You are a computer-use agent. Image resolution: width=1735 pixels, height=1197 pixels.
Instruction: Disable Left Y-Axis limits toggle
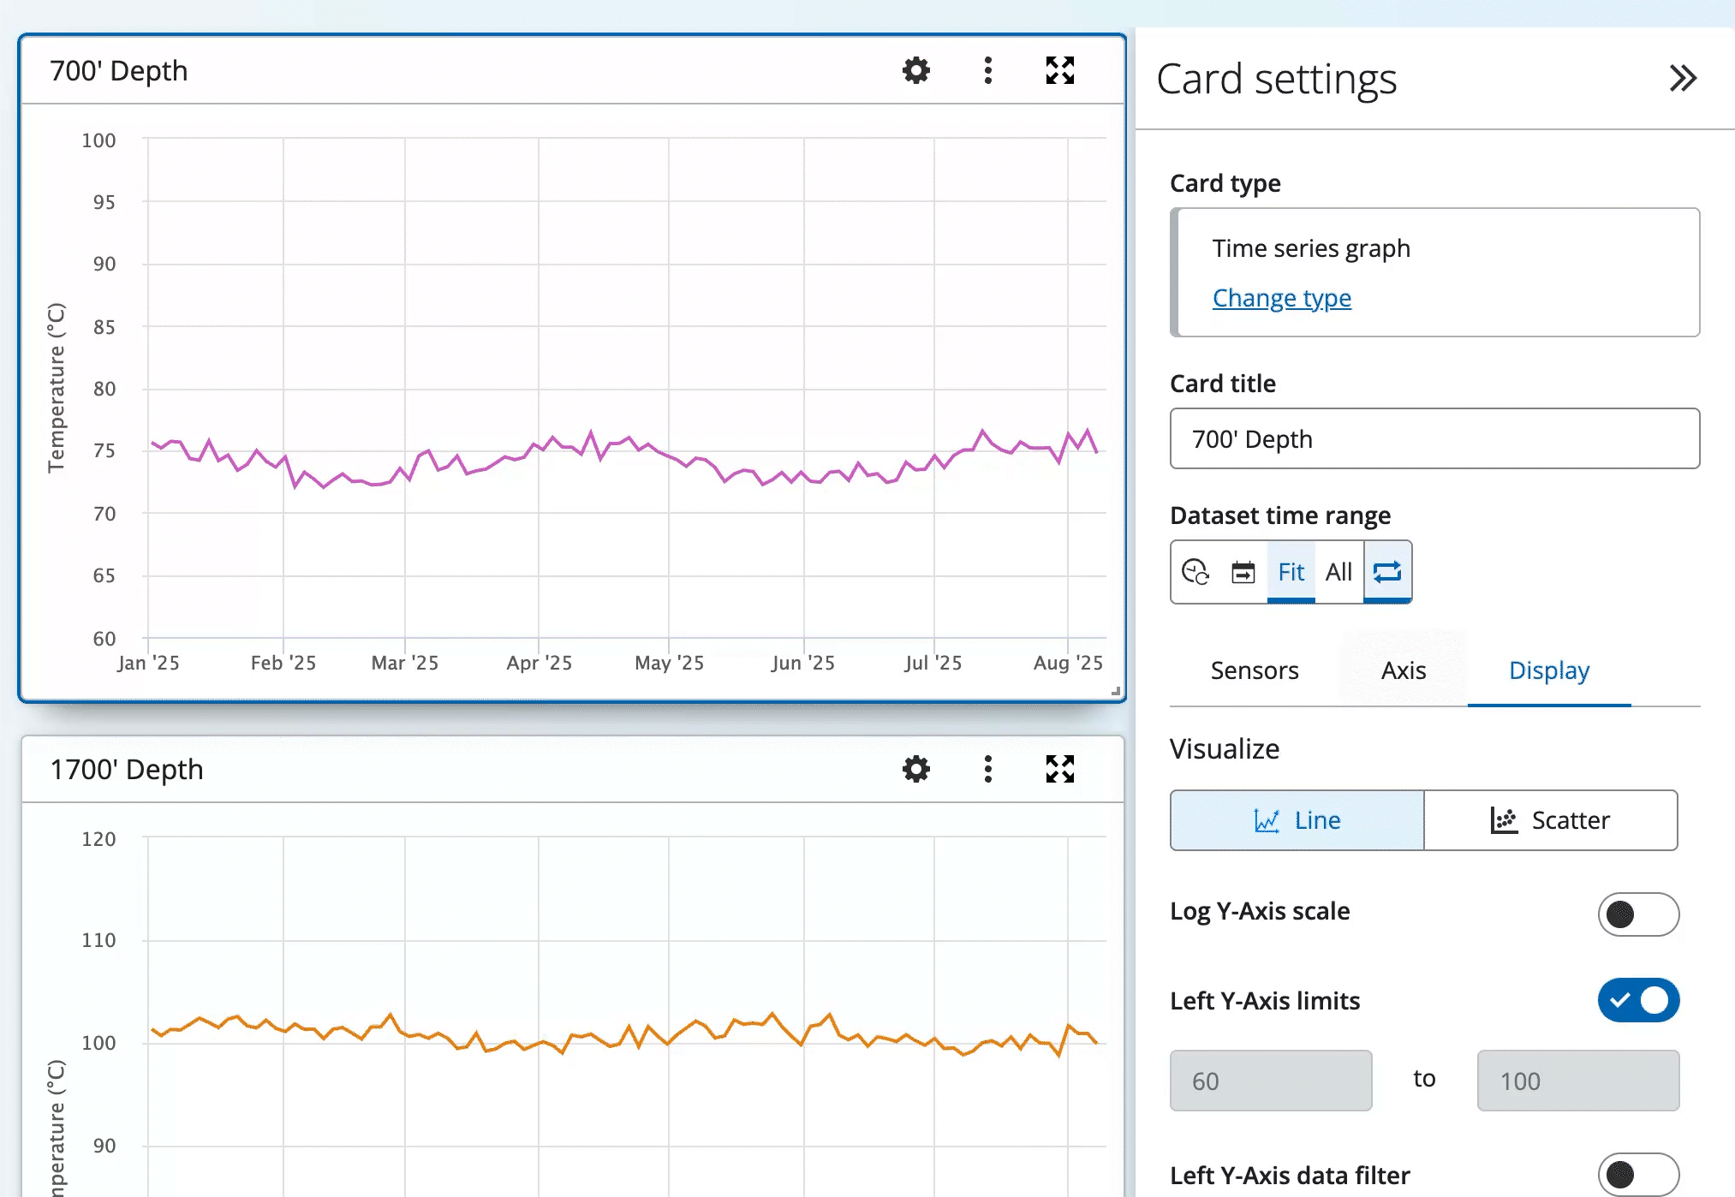pos(1637,1000)
